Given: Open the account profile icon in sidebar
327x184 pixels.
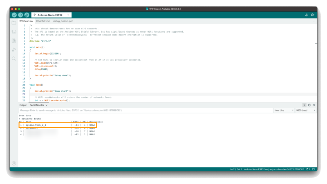Looking at the screenshot, I should [14, 163].
